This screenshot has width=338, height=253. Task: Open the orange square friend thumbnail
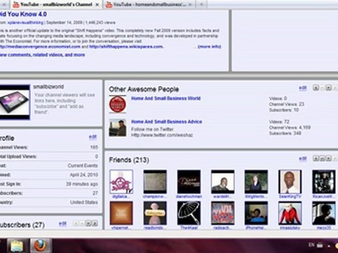(x=121, y=213)
